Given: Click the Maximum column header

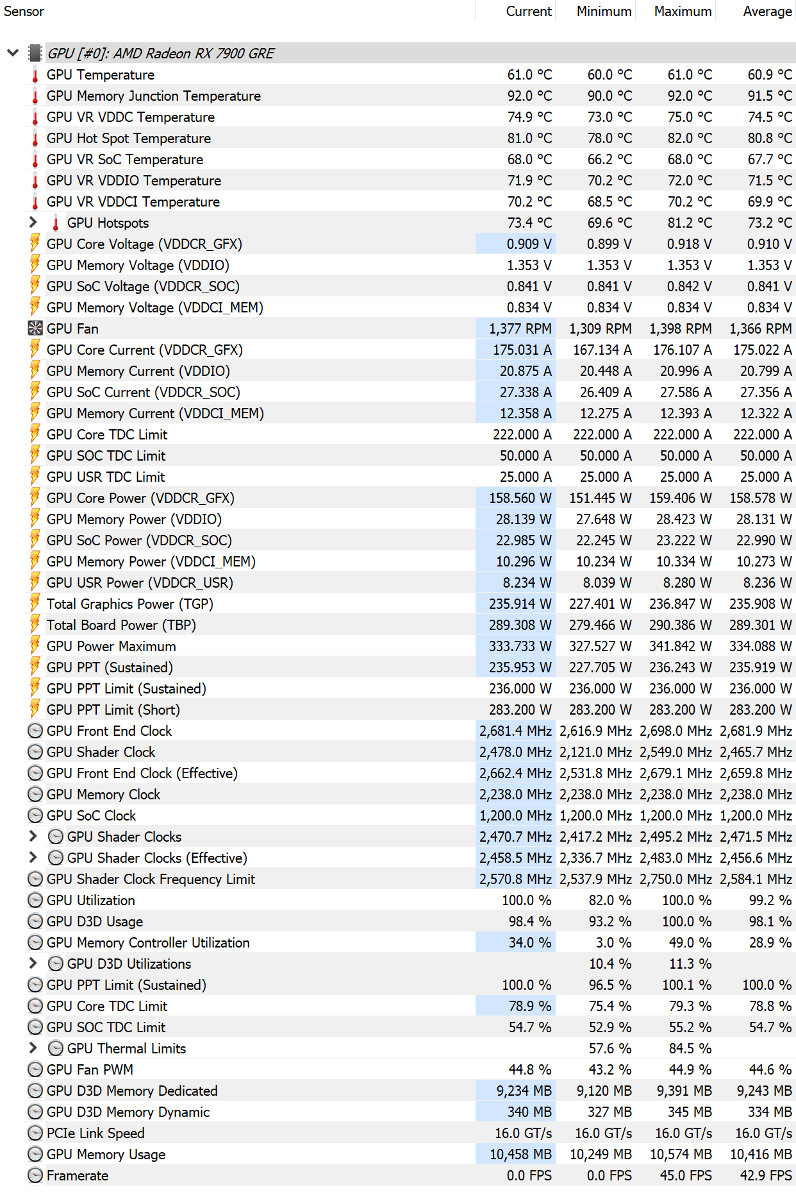Looking at the screenshot, I should tap(683, 11).
